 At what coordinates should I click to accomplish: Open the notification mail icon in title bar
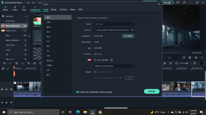tap(178, 3)
